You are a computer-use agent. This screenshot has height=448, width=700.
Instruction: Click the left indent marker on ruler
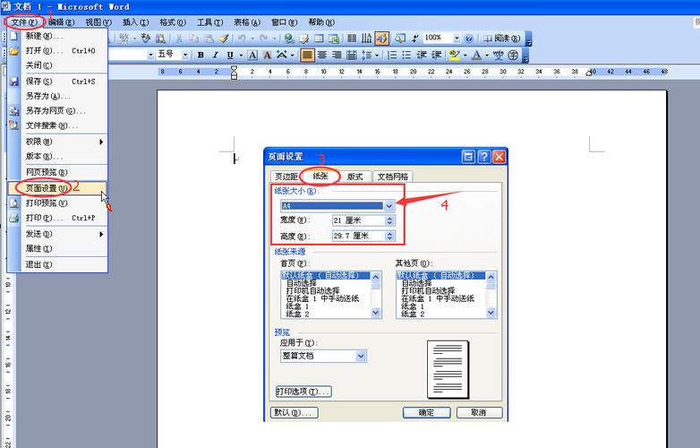click(234, 77)
